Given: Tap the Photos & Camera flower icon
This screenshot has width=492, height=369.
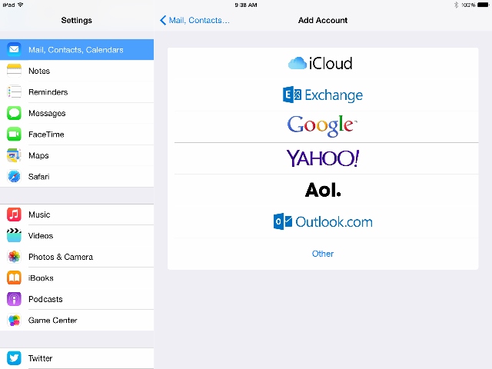Looking at the screenshot, I should coord(14,257).
